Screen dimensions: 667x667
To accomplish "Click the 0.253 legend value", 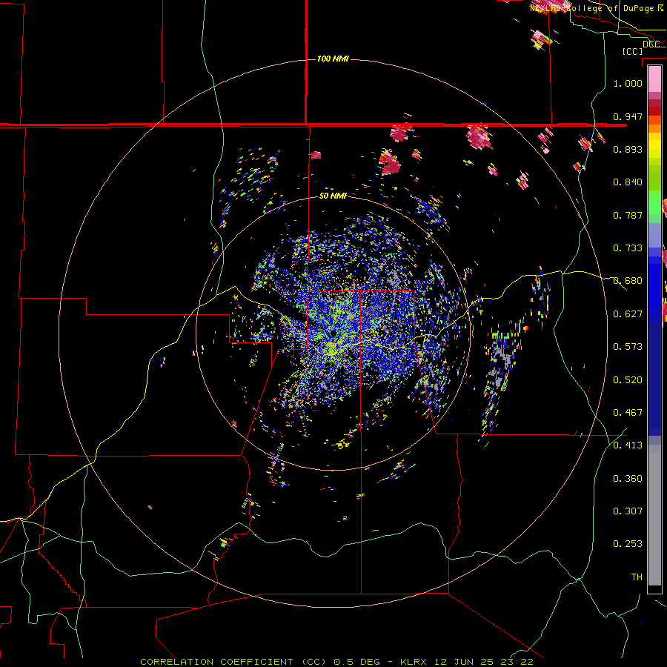I will click(x=628, y=544).
